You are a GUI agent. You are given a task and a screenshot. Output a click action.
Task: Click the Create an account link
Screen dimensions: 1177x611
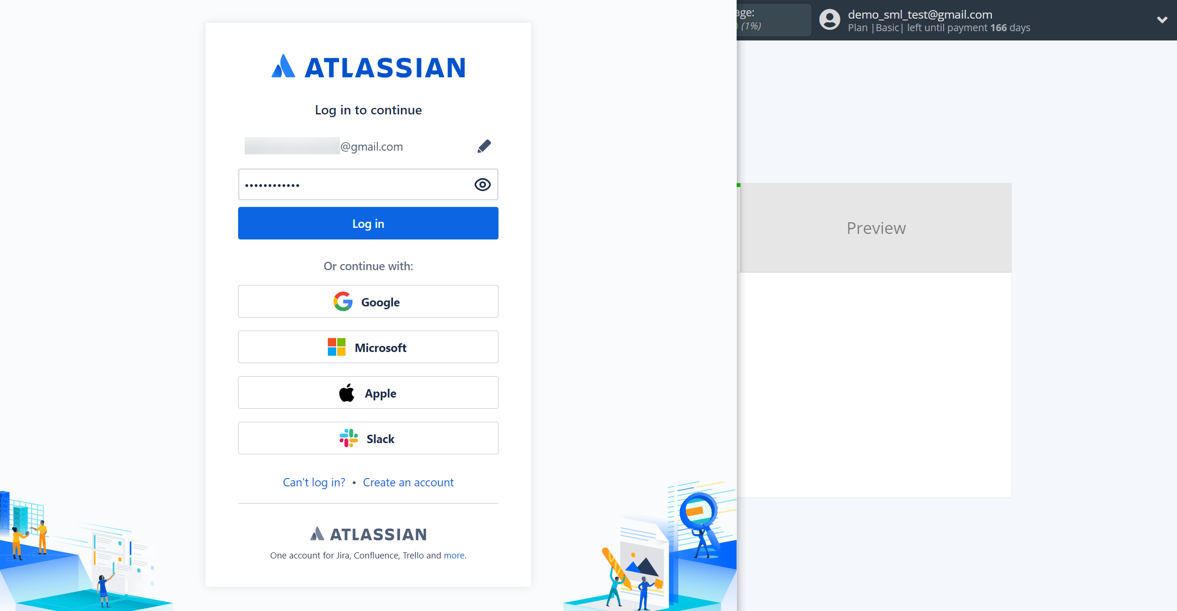pos(408,482)
